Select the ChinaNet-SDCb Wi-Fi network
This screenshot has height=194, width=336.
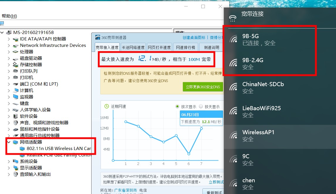point(280,87)
